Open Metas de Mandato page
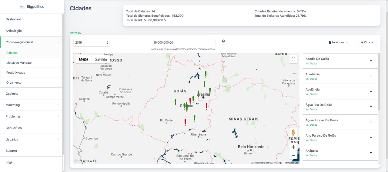Image resolution: width=388 pixels, height=172 pixels. 19,63
